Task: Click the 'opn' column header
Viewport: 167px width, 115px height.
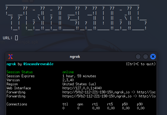Action: pyautogui.click(x=80, y=104)
